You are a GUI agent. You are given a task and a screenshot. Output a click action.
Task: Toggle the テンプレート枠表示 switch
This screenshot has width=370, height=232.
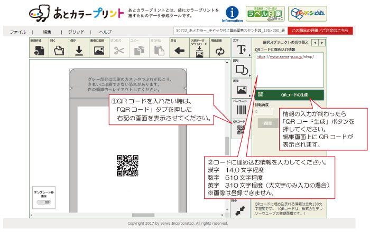point(44,202)
